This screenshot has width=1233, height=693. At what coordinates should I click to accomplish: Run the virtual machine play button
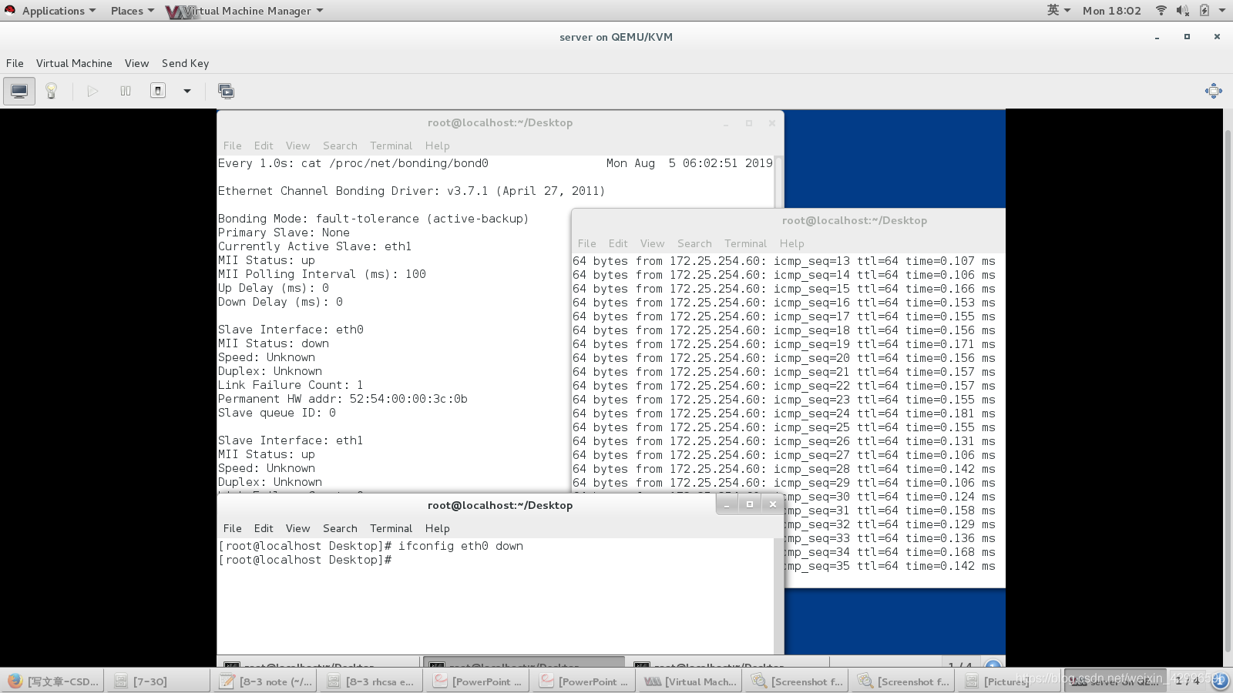coord(92,91)
